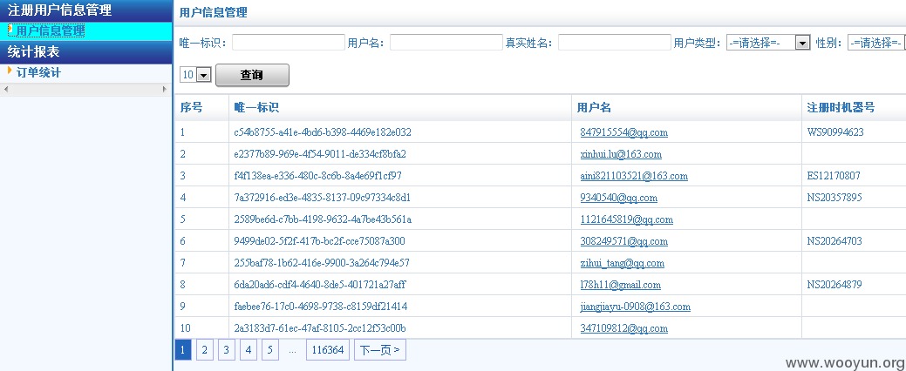
Task: Click the 查询 button
Action: pos(252,75)
